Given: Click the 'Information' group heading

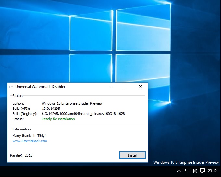Looking at the screenshot, I should coord(21,129).
